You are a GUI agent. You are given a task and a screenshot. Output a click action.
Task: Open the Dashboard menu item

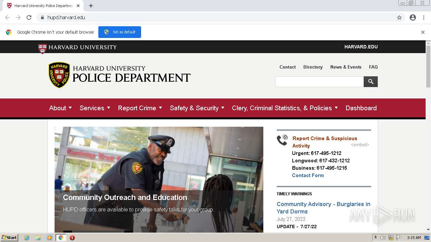coord(361,108)
